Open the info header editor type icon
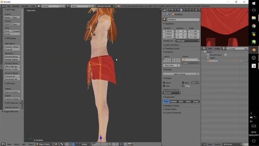This screenshot has height=146, width=259. pos(3,6)
